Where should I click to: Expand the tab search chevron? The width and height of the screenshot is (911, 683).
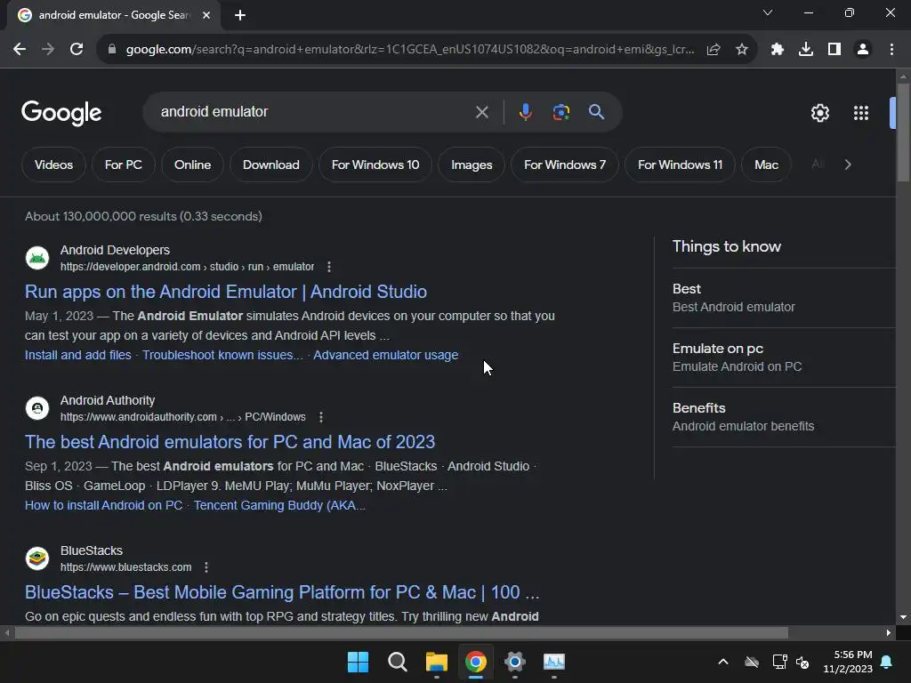tap(768, 12)
